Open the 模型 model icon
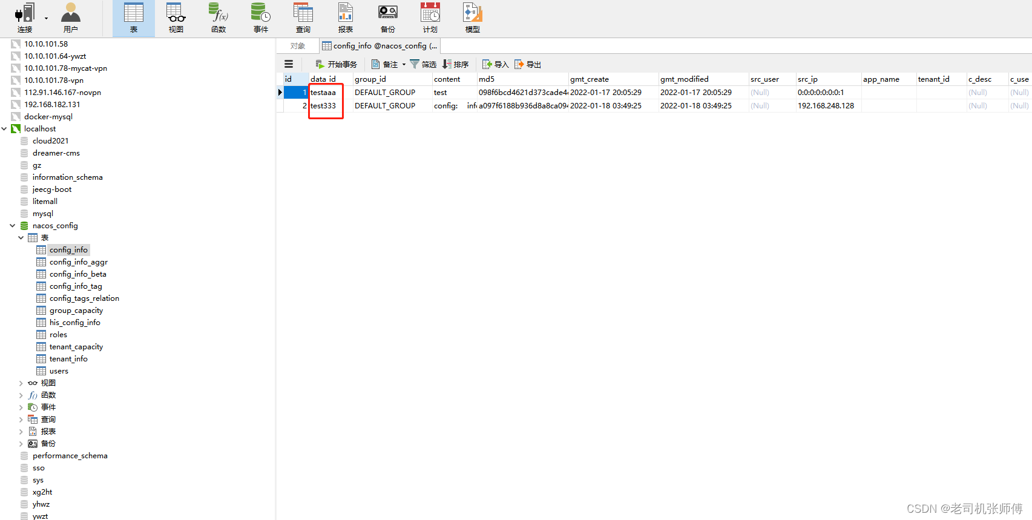Screen dimensions: 1032x520 point(473,18)
